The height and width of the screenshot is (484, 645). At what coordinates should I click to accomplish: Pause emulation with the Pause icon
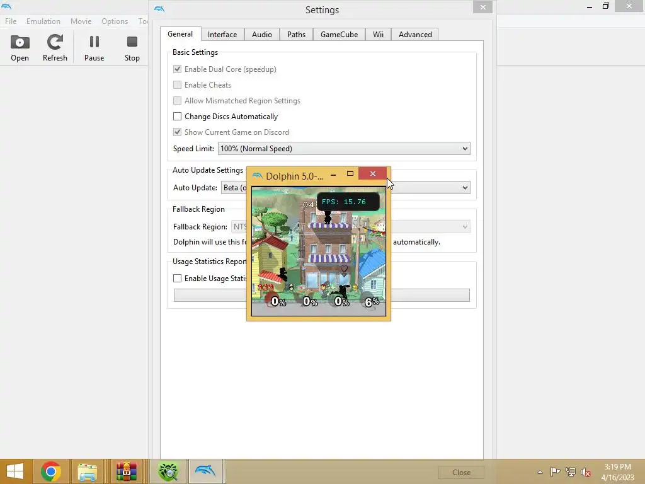(x=94, y=42)
